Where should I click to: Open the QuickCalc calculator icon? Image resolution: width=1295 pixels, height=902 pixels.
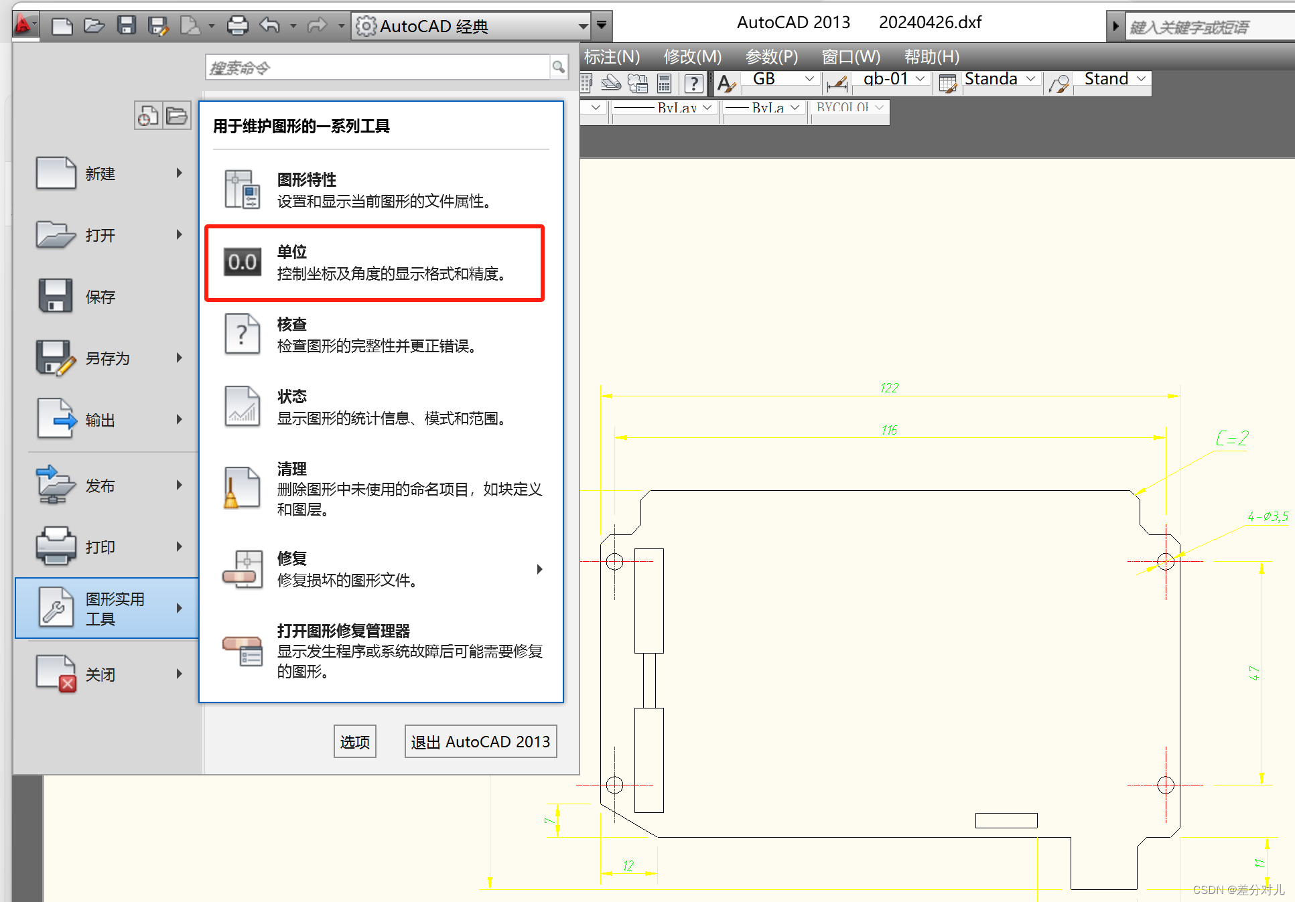664,83
